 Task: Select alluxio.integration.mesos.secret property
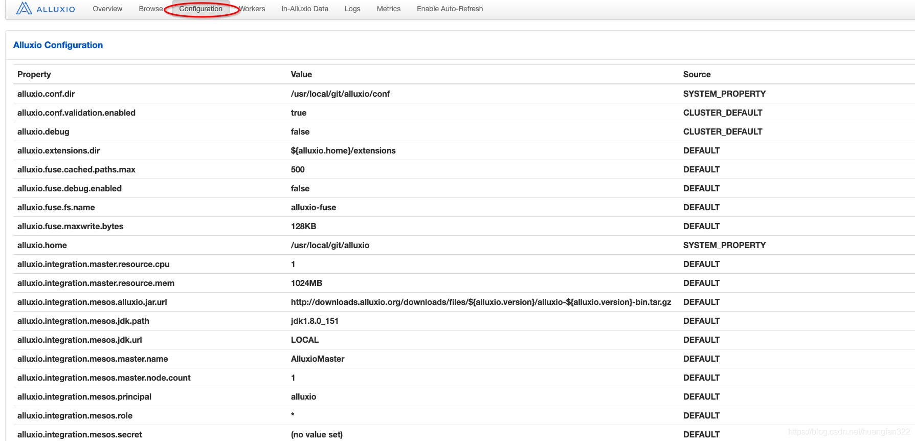[80, 434]
